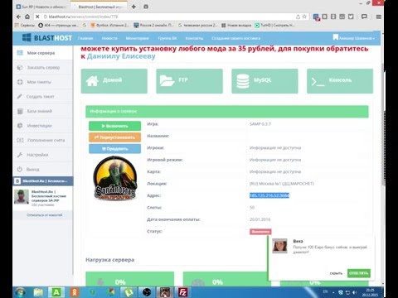The width and height of the screenshot is (398, 298).
Task: Open Мои сервера in the sidebar
Action: [43, 53]
